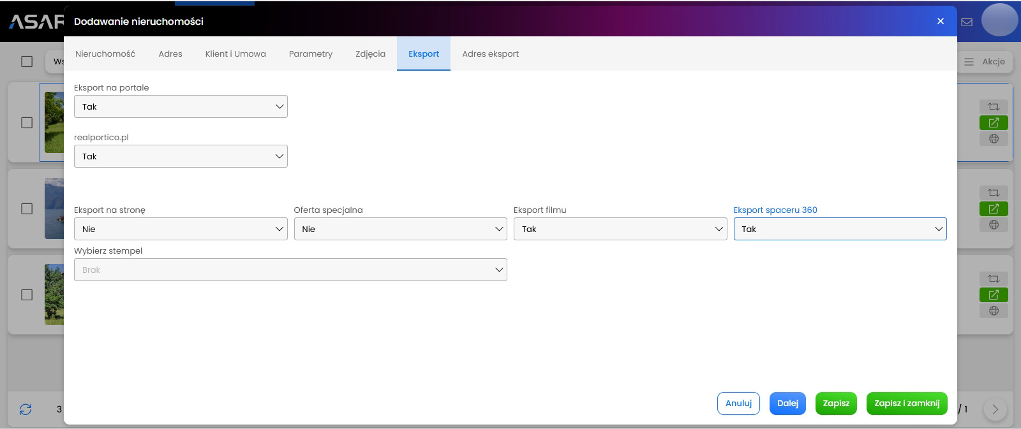Viewport: 1021px width, 429px height.
Task: Open the Wybierz stempel dropdown
Action: (290, 270)
